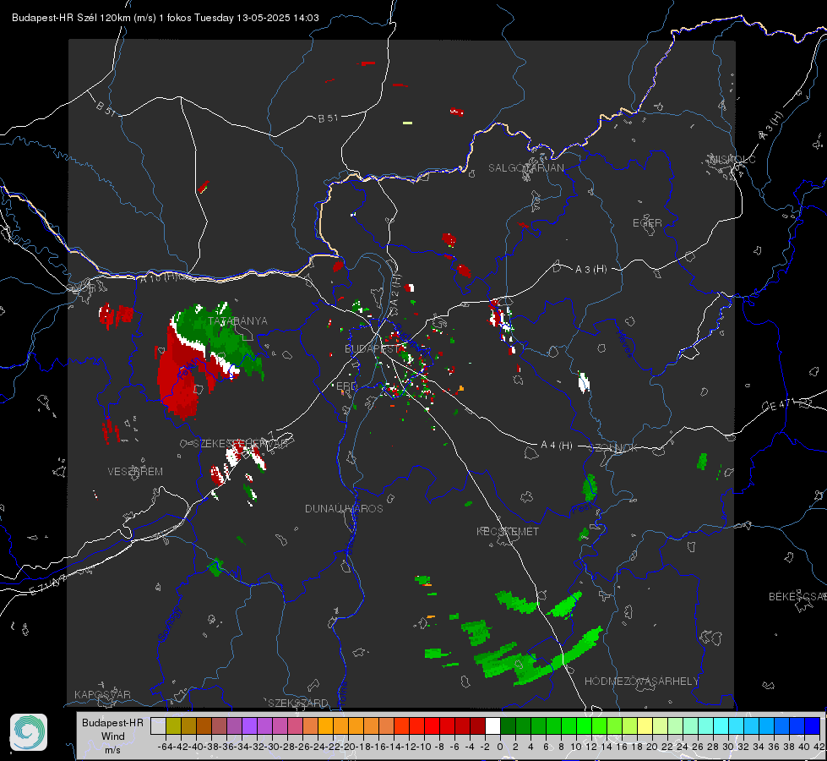Click the EGER city label
The width and height of the screenshot is (827, 761).
647,223
